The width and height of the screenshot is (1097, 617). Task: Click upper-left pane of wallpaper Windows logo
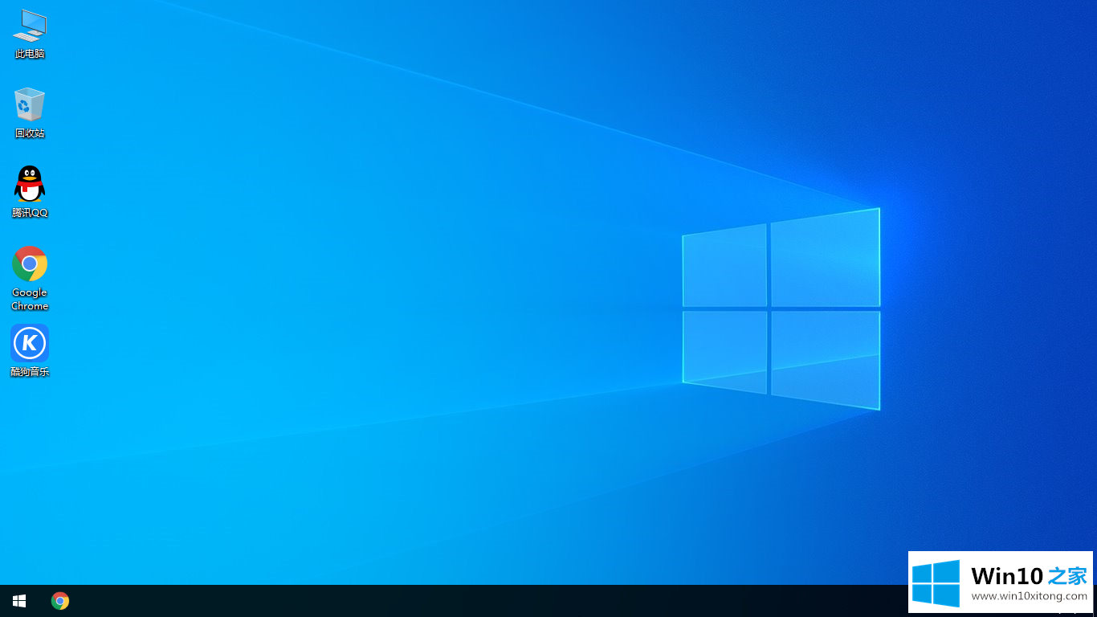tap(724, 265)
